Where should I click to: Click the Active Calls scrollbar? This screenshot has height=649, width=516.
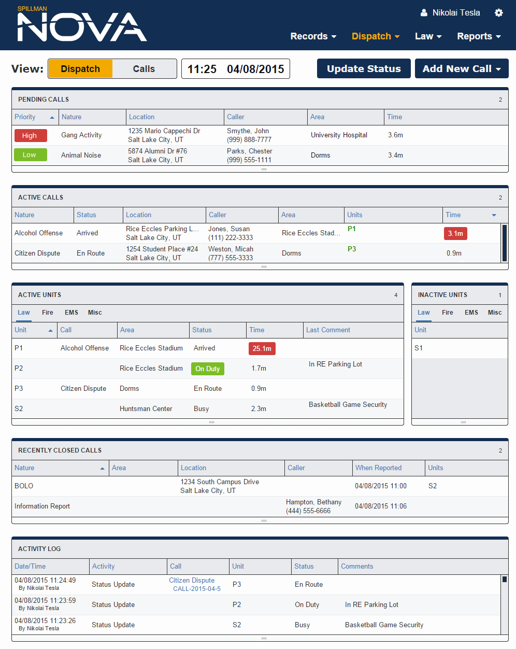[x=504, y=244]
